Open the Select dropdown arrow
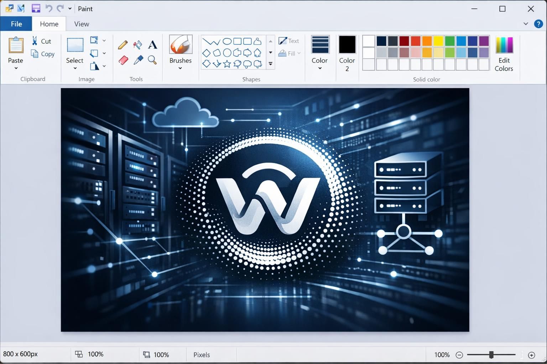The width and height of the screenshot is (547, 364). (x=75, y=68)
